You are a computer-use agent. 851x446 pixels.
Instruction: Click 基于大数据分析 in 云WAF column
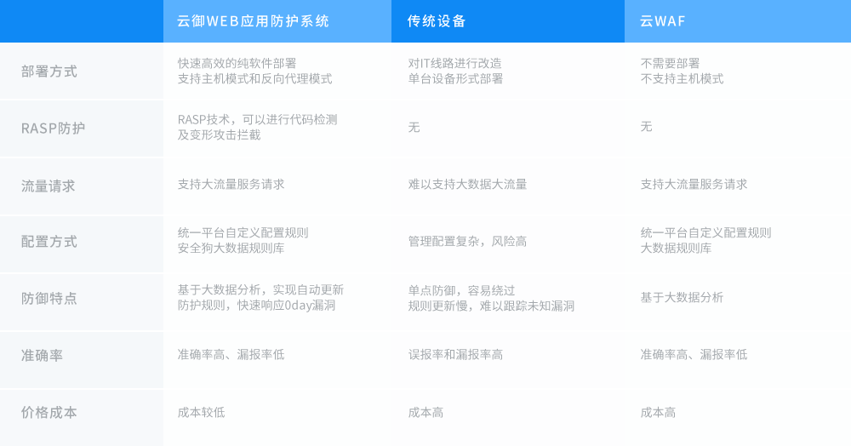click(x=682, y=297)
